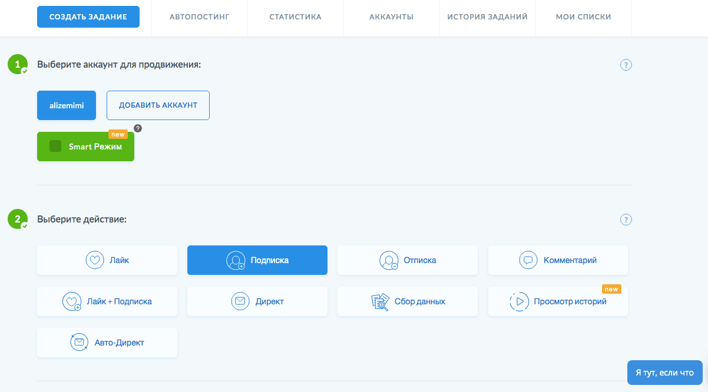Open help for action selection step
Screen dimensions: 708x392
tap(626, 220)
